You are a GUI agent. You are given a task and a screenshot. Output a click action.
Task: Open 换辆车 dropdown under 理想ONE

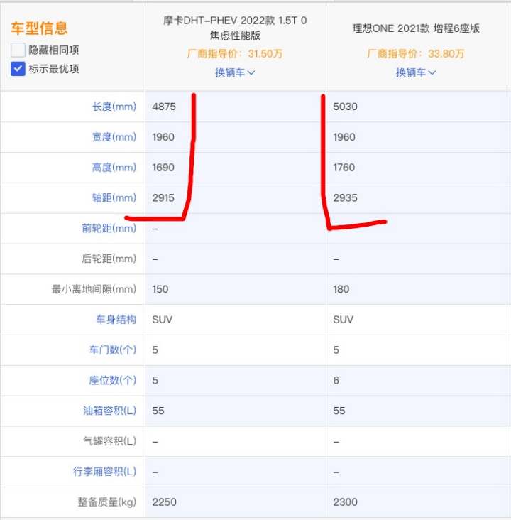(416, 72)
